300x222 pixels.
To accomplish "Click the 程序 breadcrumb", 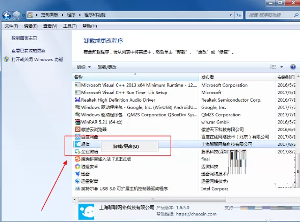I will 71,15.
